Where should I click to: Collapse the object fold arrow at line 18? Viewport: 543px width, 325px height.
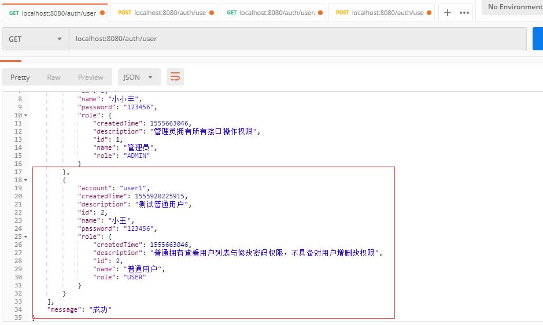point(26,180)
